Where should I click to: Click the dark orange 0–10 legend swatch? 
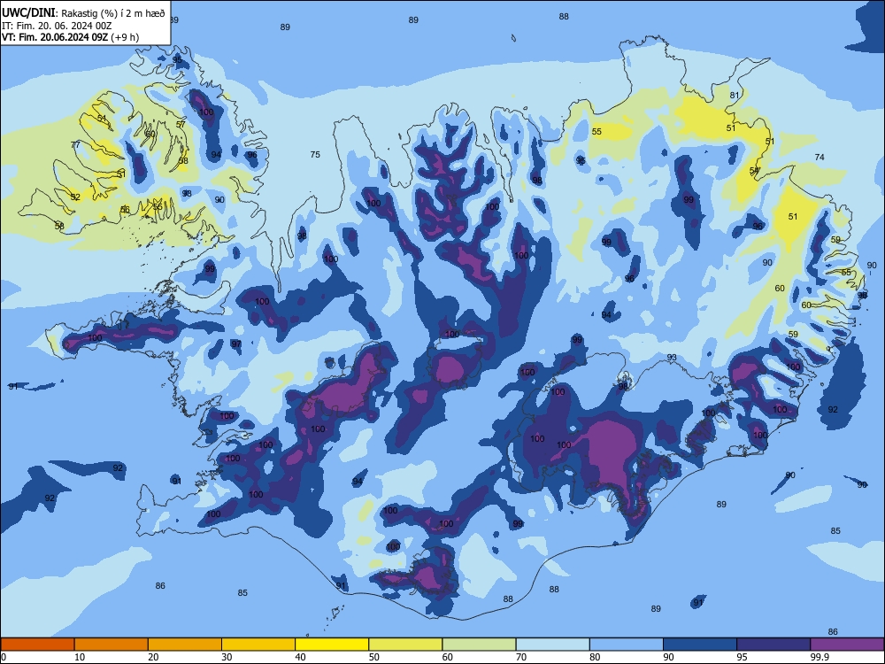[37, 645]
